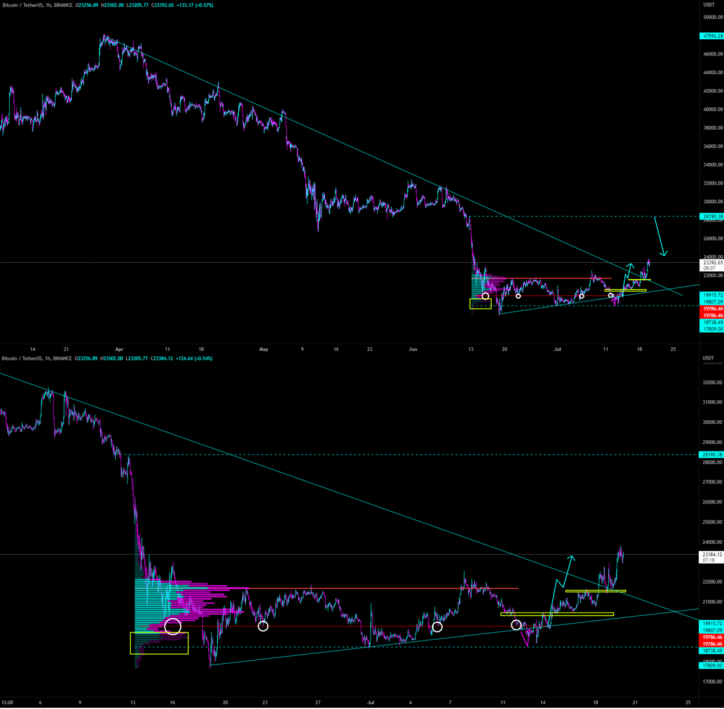724x709 pixels.
Task: Select the lower chart's 17809.00 price label
Action: tap(711, 666)
